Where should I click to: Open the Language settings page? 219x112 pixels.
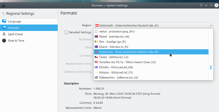(29, 22)
